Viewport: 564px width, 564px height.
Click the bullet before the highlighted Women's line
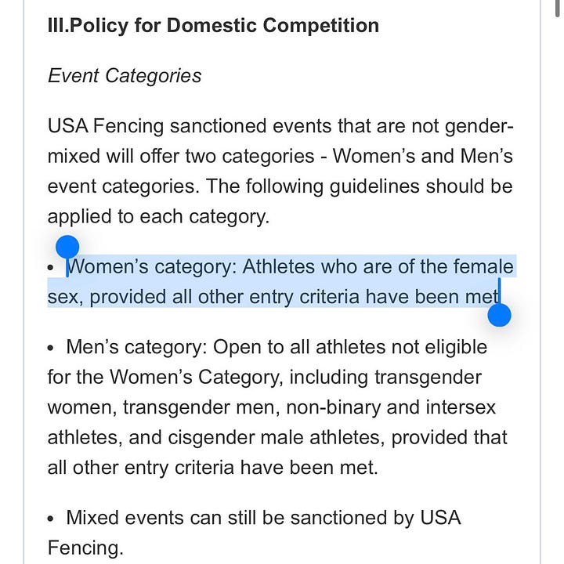(50, 267)
